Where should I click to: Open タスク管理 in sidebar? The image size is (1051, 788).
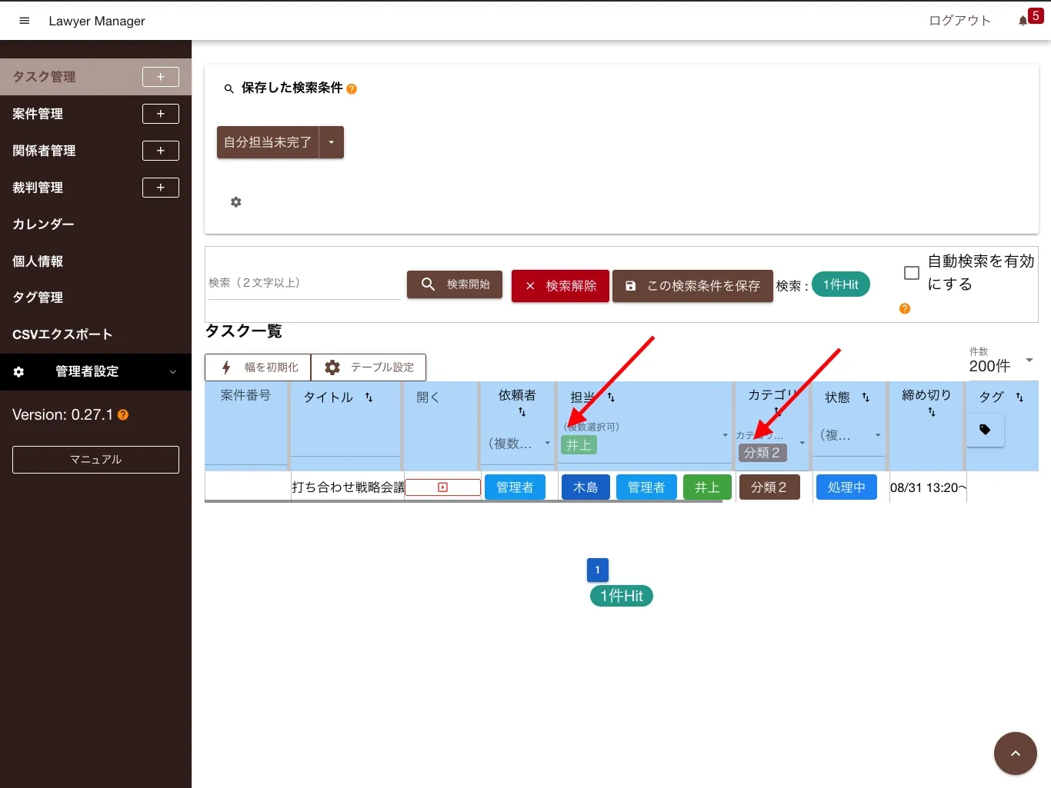click(44, 77)
